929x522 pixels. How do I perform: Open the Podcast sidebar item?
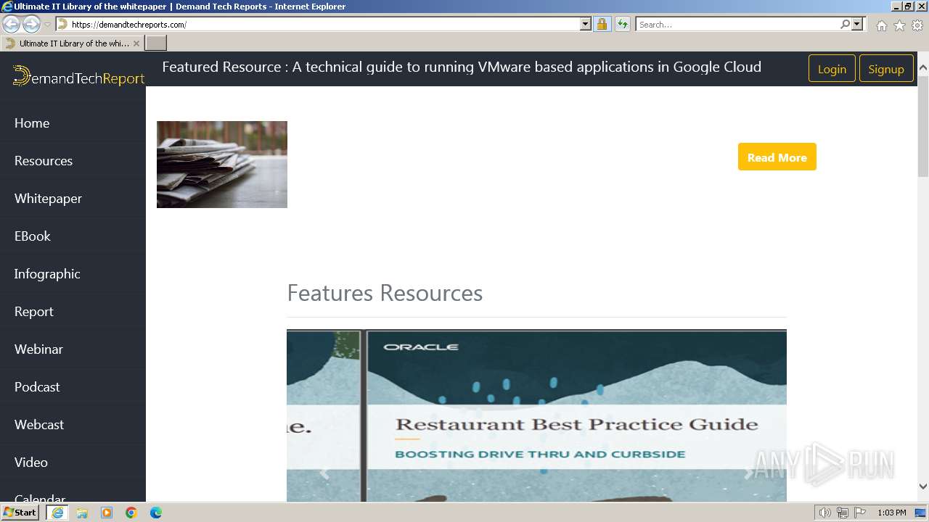pyautogui.click(x=37, y=387)
